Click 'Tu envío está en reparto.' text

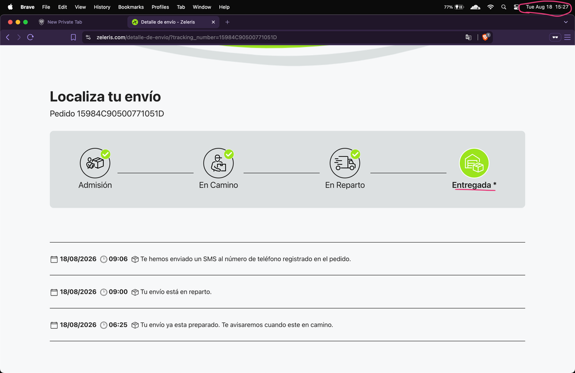click(x=176, y=292)
